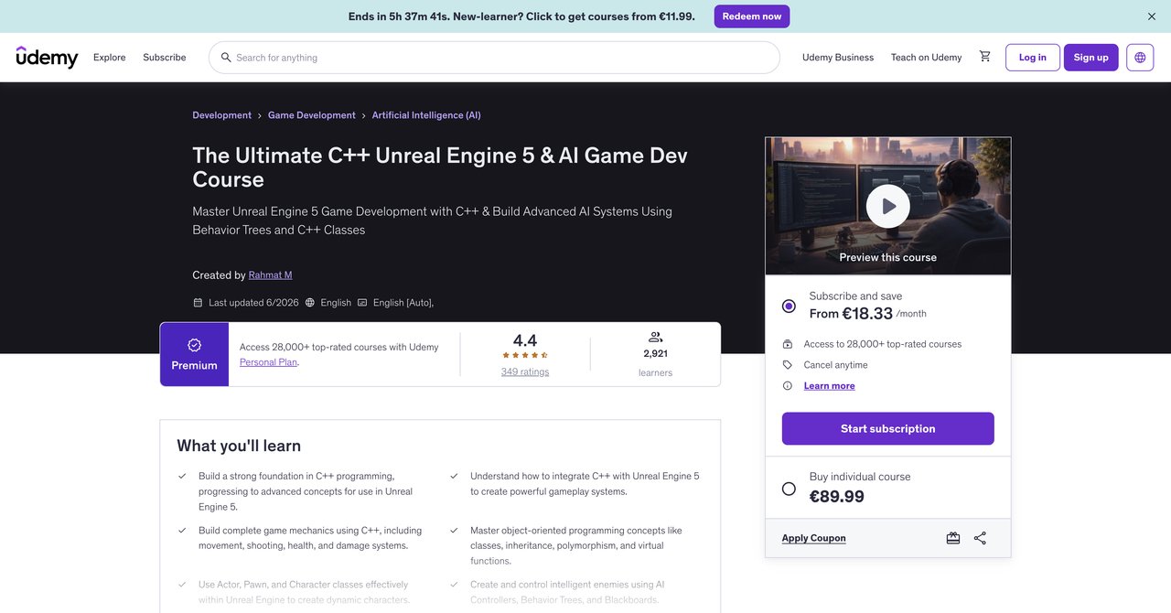Click the Access to 28,000+ courses icon
The height and width of the screenshot is (613, 1171).
[x=788, y=344]
